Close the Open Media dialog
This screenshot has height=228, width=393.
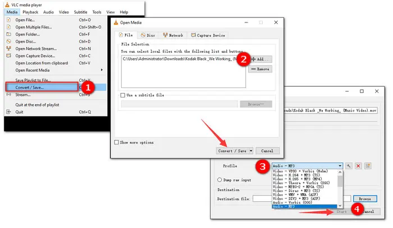[x=276, y=22]
